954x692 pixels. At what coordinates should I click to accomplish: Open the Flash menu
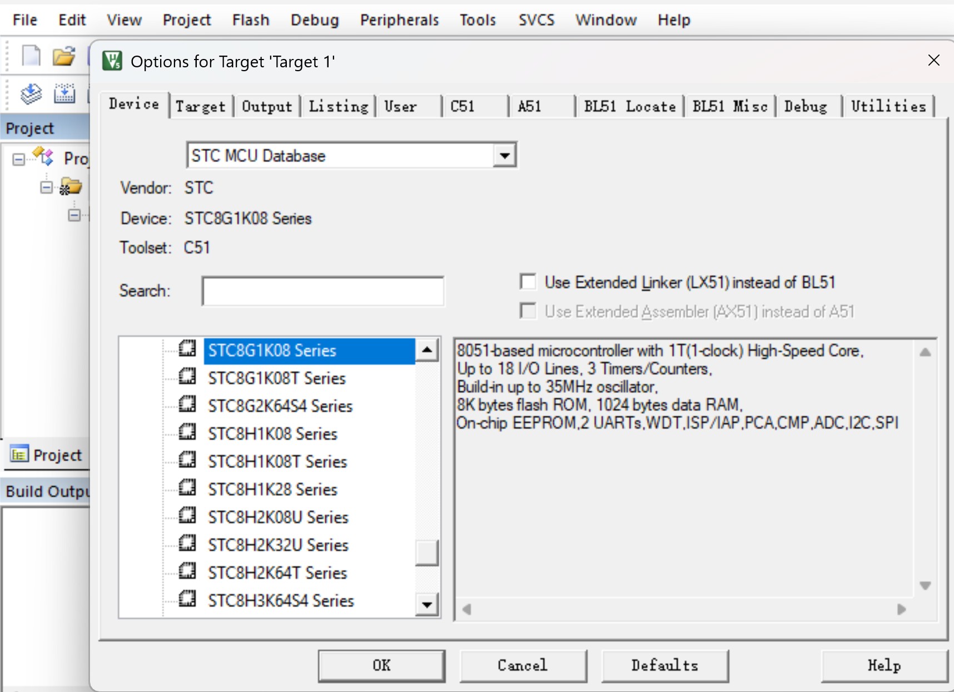coord(251,20)
